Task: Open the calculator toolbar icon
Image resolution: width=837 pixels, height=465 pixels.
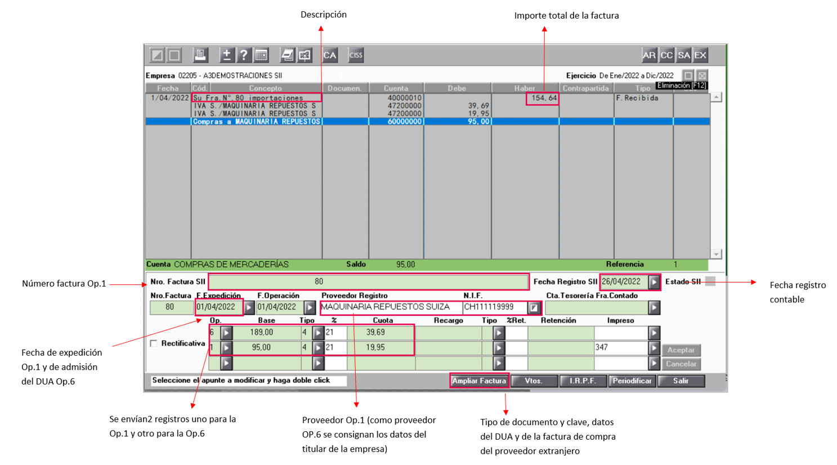Action: [x=261, y=55]
